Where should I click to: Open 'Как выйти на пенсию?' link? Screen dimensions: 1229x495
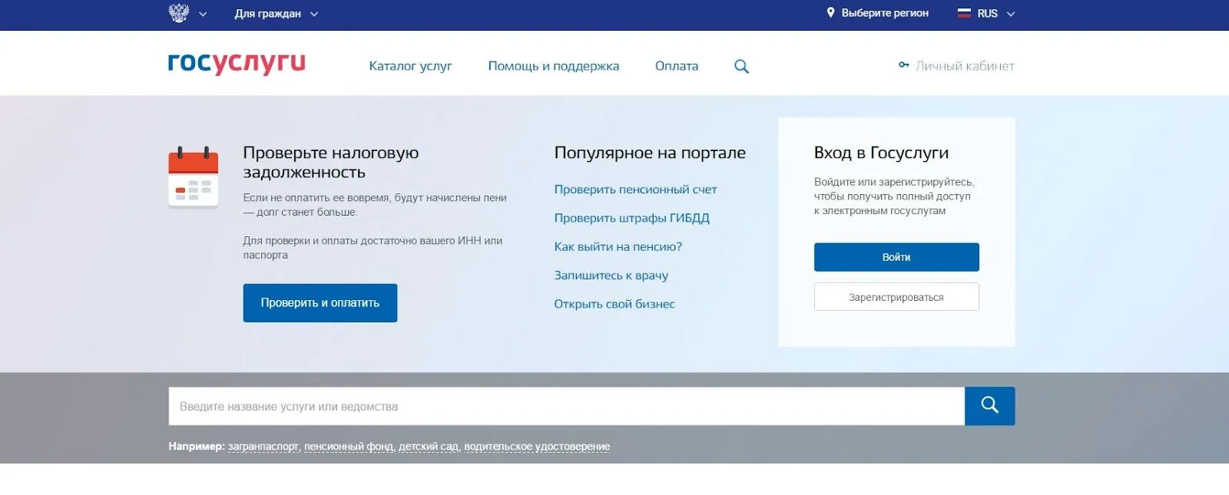(618, 246)
